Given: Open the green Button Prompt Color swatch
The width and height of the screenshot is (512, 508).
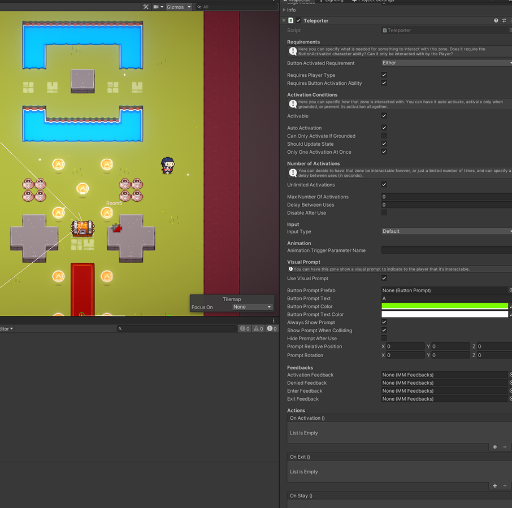Looking at the screenshot, I should pos(445,306).
